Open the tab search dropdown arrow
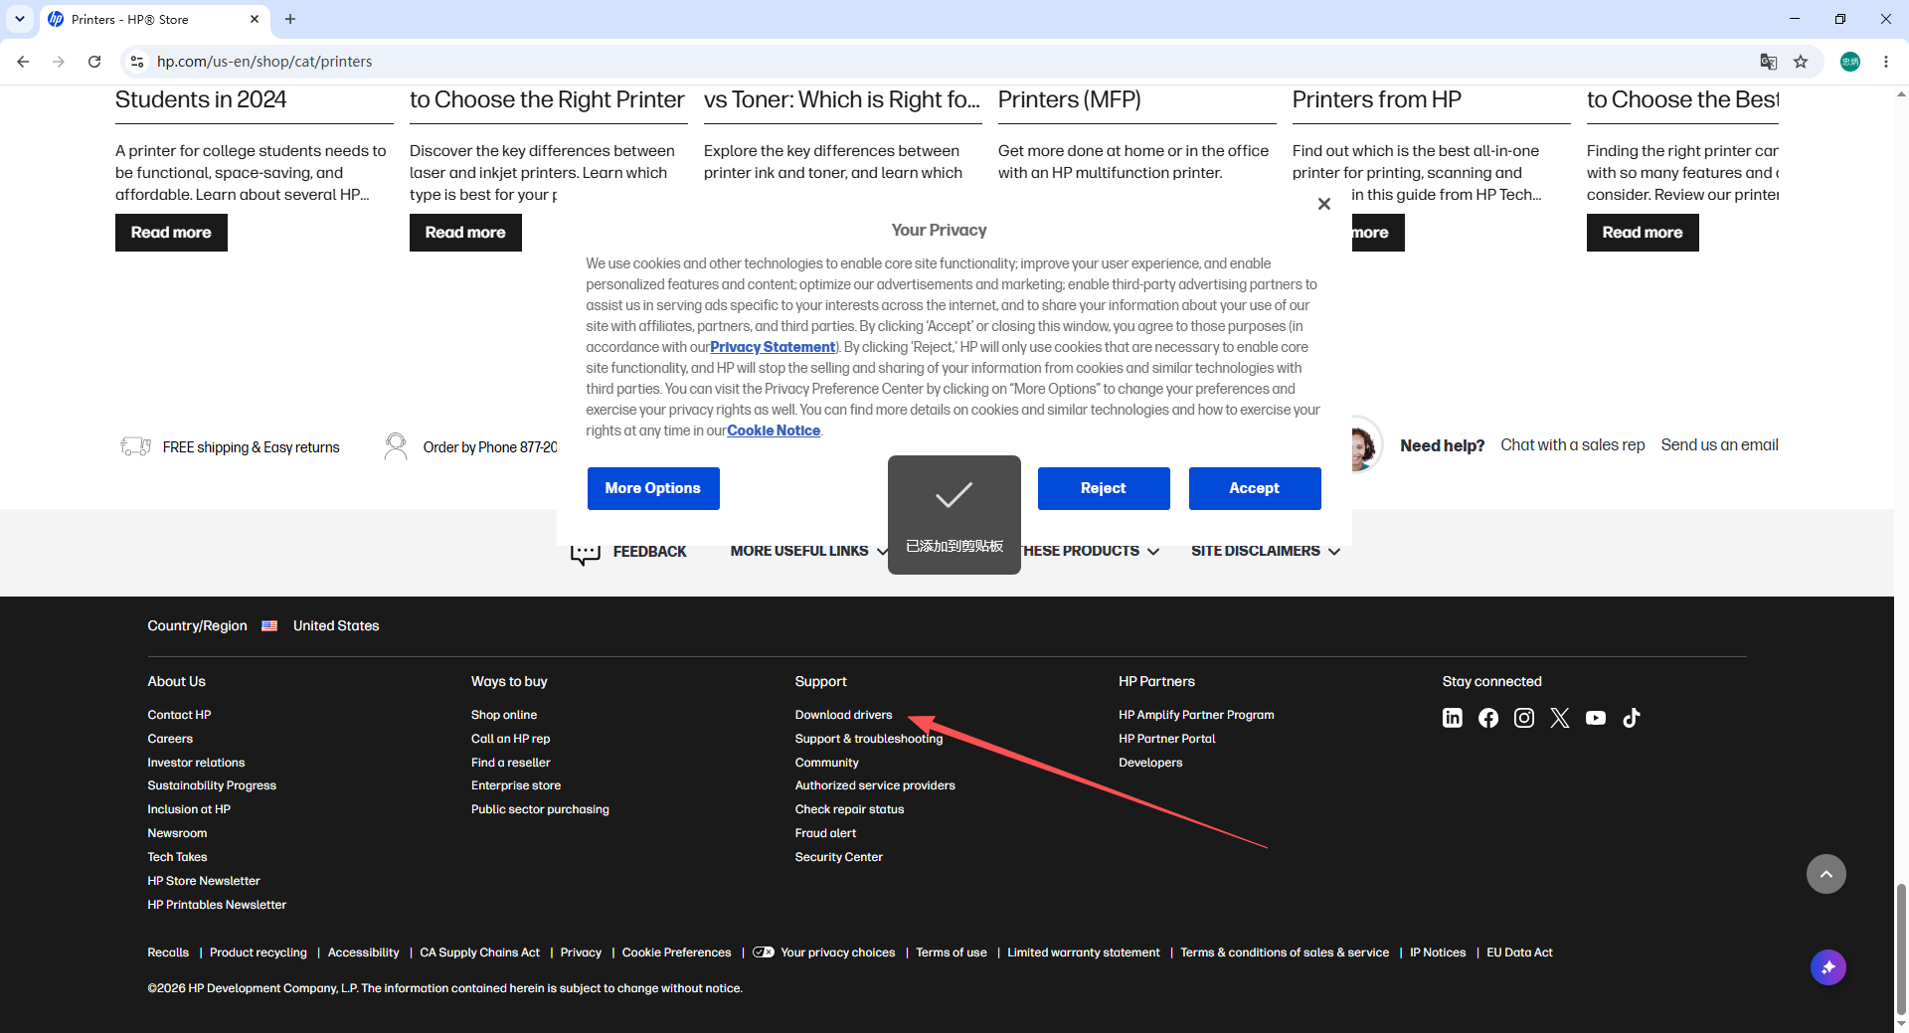Screen dimensions: 1909x1033 [x=19, y=19]
